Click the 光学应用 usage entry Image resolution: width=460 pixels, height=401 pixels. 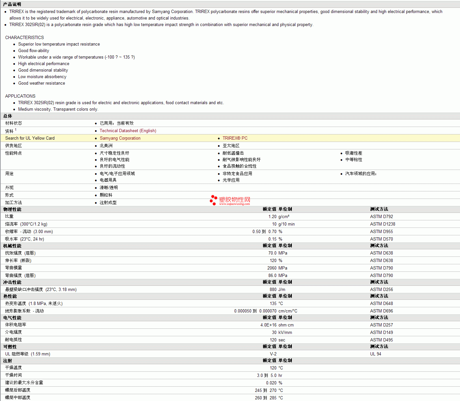pyautogui.click(x=231, y=180)
